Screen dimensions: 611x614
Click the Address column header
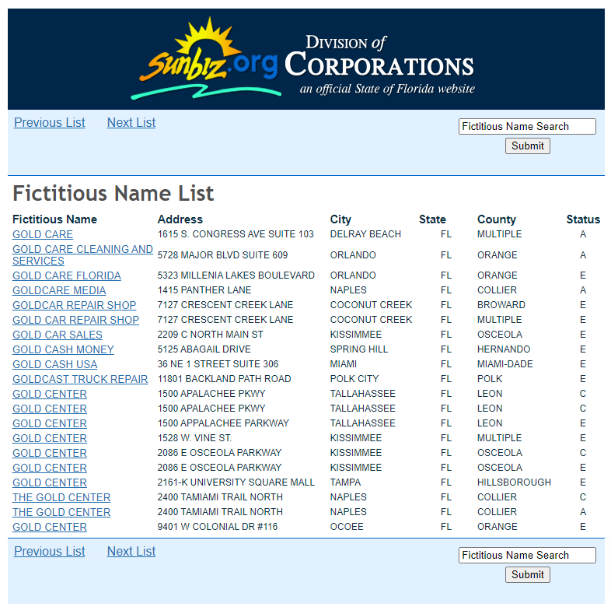[180, 219]
